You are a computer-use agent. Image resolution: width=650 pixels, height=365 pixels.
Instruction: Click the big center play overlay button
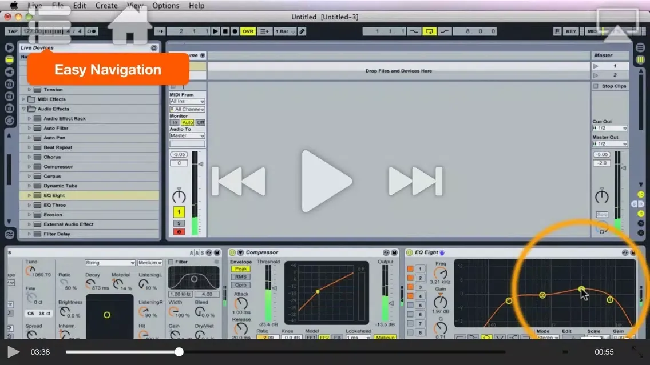click(326, 181)
